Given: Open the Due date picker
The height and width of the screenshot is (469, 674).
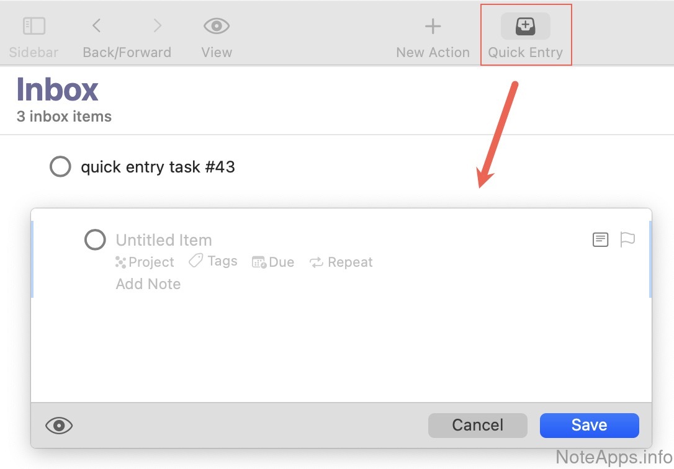Looking at the screenshot, I should pos(273,262).
